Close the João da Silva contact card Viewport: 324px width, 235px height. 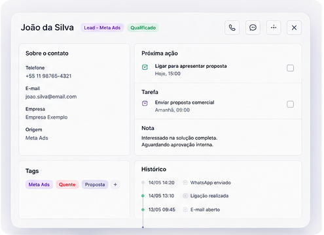[x=294, y=27]
